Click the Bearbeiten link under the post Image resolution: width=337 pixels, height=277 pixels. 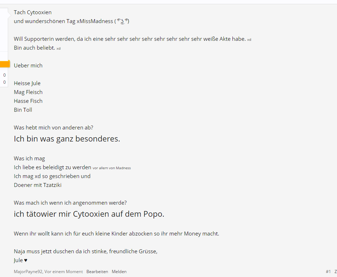coord(97,272)
